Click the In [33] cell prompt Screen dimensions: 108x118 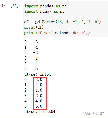pyautogui.click(x=11, y=6)
